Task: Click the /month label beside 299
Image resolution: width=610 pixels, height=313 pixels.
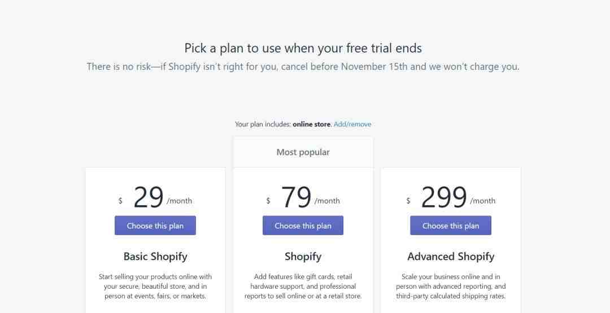Action: pos(483,201)
